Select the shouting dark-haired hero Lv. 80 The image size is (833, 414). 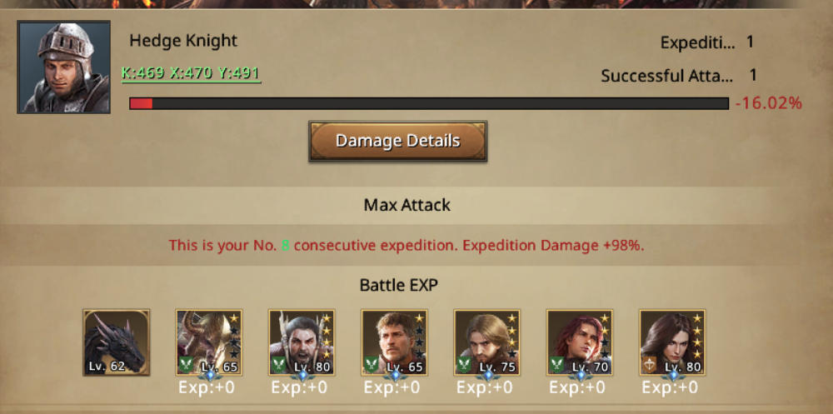[302, 343]
